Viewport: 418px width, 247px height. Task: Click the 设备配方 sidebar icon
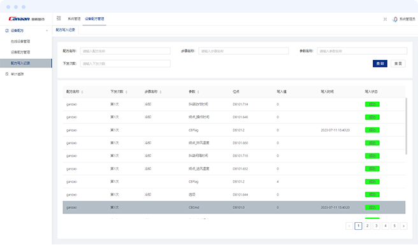coord(7,31)
